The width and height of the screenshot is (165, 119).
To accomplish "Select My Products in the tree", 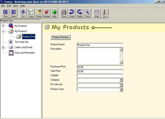I will coord(21,31).
